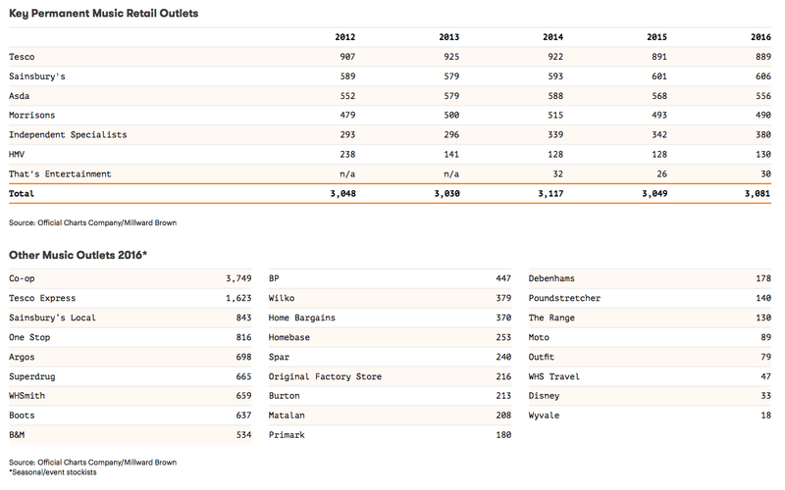The height and width of the screenshot is (490, 785).
Task: Click the Argos outlet name
Action: (x=22, y=358)
